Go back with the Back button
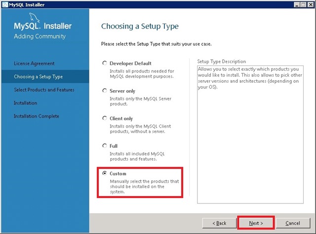316x234 pixels. tap(219, 223)
